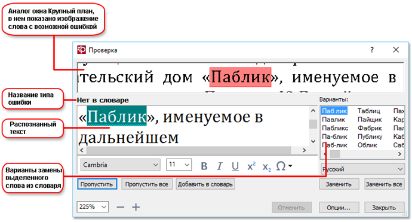Click Добавить в словарь button
Viewport: 412px width, 222px height.
pos(205,184)
